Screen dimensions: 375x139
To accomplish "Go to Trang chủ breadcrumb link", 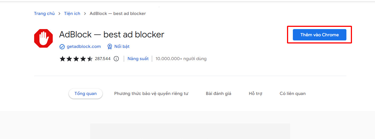I will pos(44,14).
